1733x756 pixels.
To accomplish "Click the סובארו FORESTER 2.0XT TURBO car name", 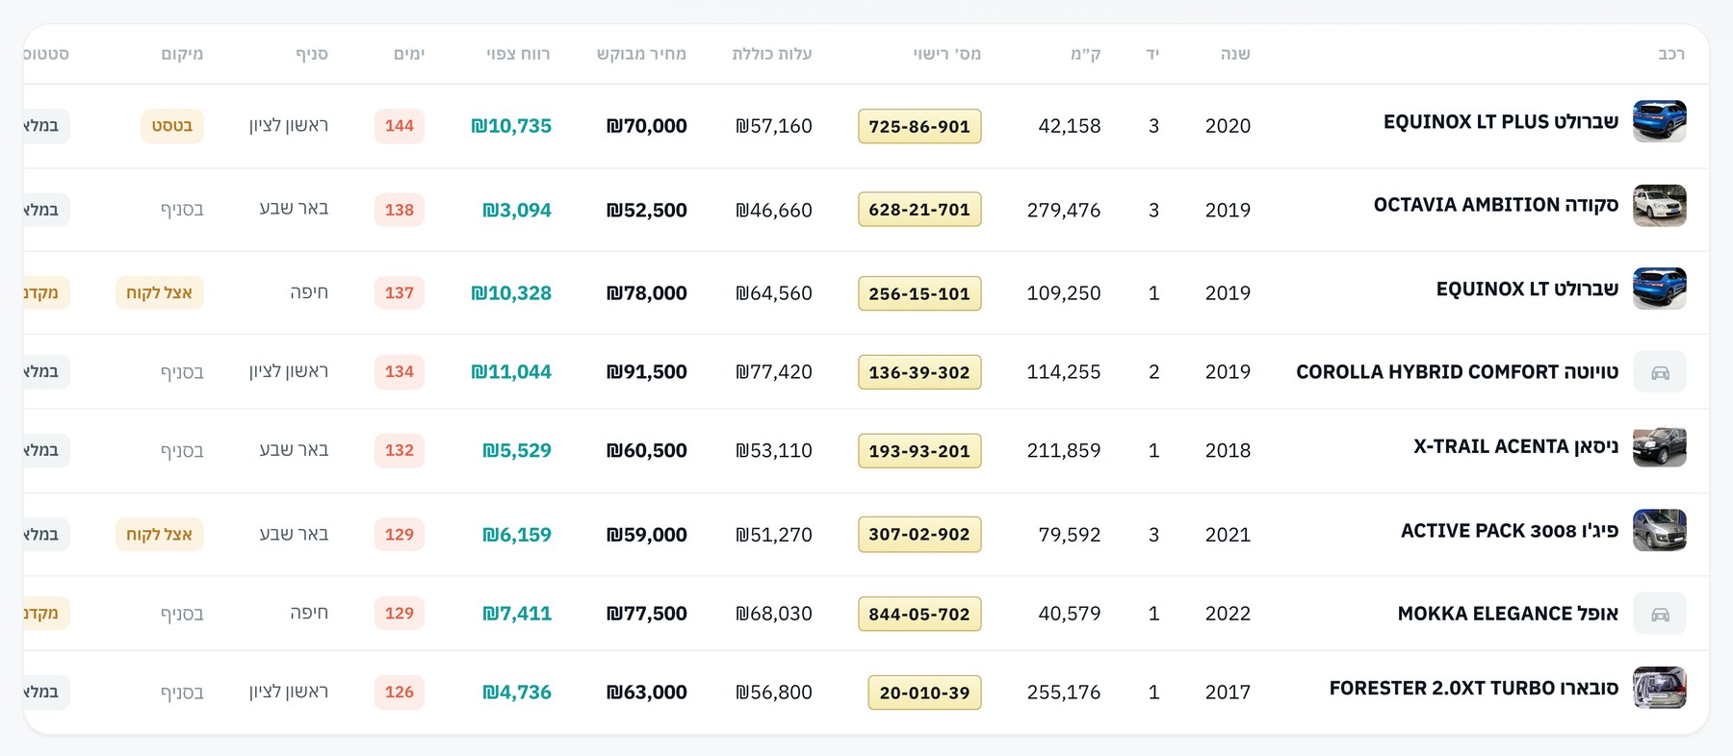I will pyautogui.click(x=1474, y=689).
